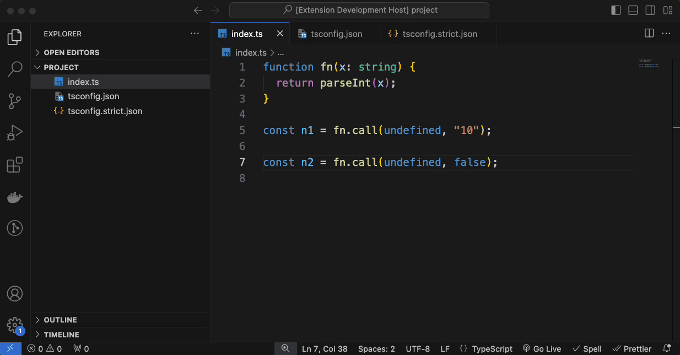This screenshot has height=355, width=680.
Task: Open the Accounts icon in activity bar
Action: (15, 293)
